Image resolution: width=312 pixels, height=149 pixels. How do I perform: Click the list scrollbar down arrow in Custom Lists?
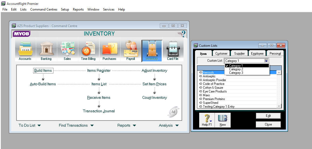click(x=279, y=106)
